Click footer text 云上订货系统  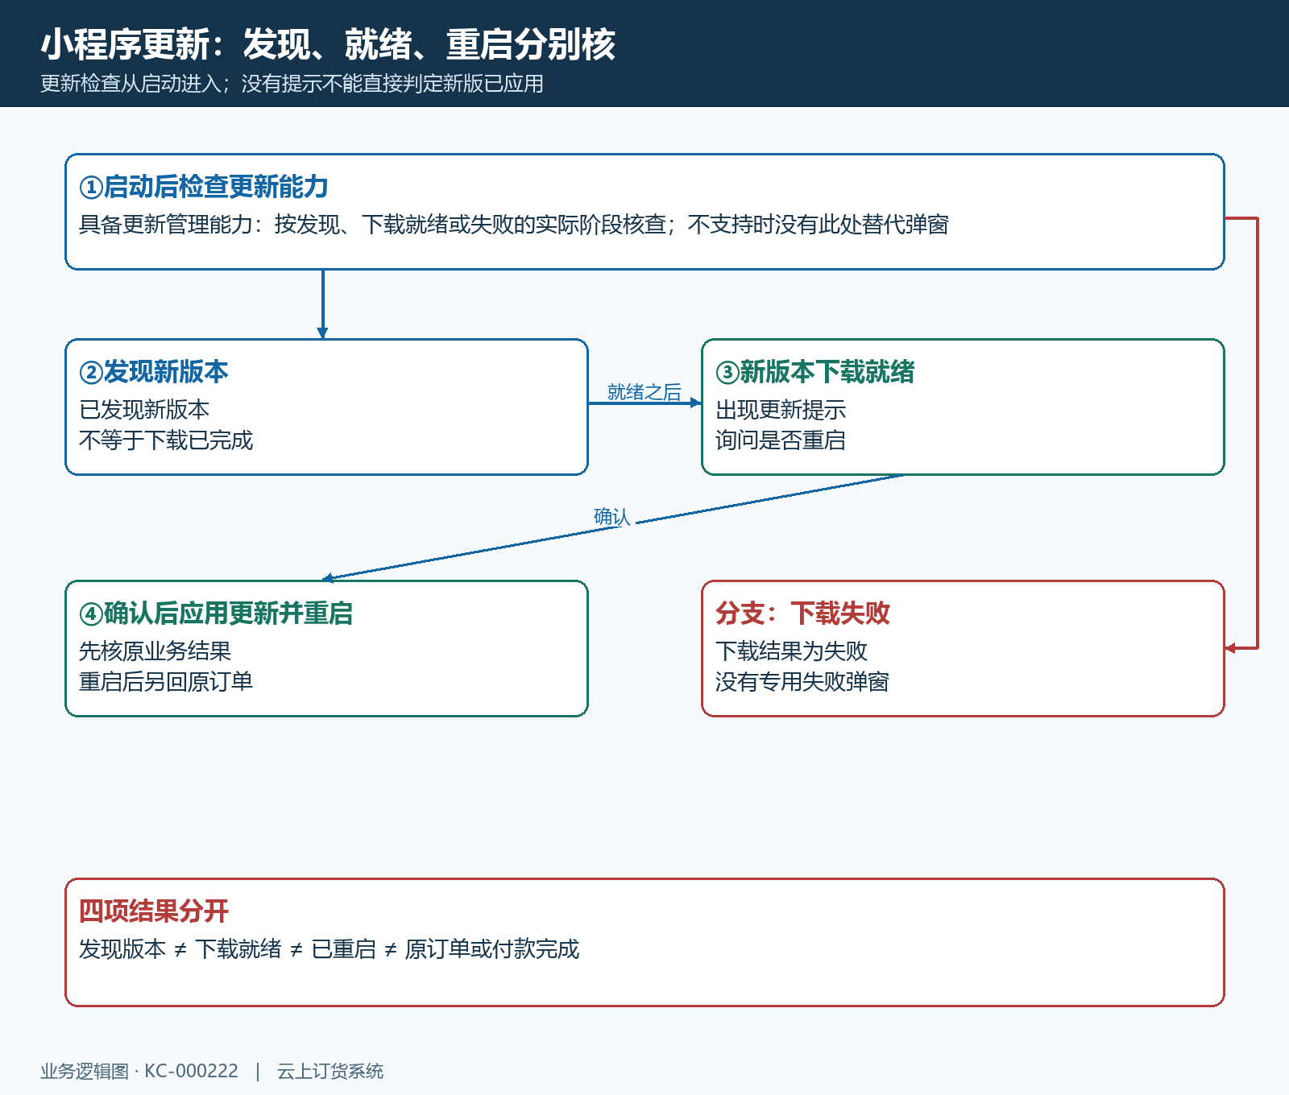point(330,1072)
